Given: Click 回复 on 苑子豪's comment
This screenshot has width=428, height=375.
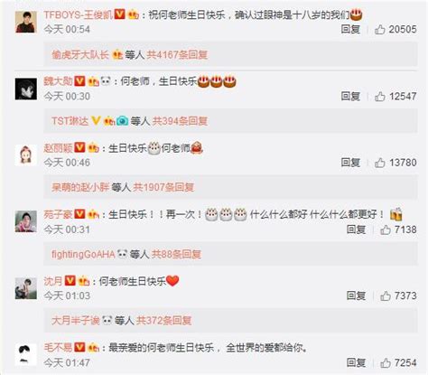Looking at the screenshot, I should [356, 230].
